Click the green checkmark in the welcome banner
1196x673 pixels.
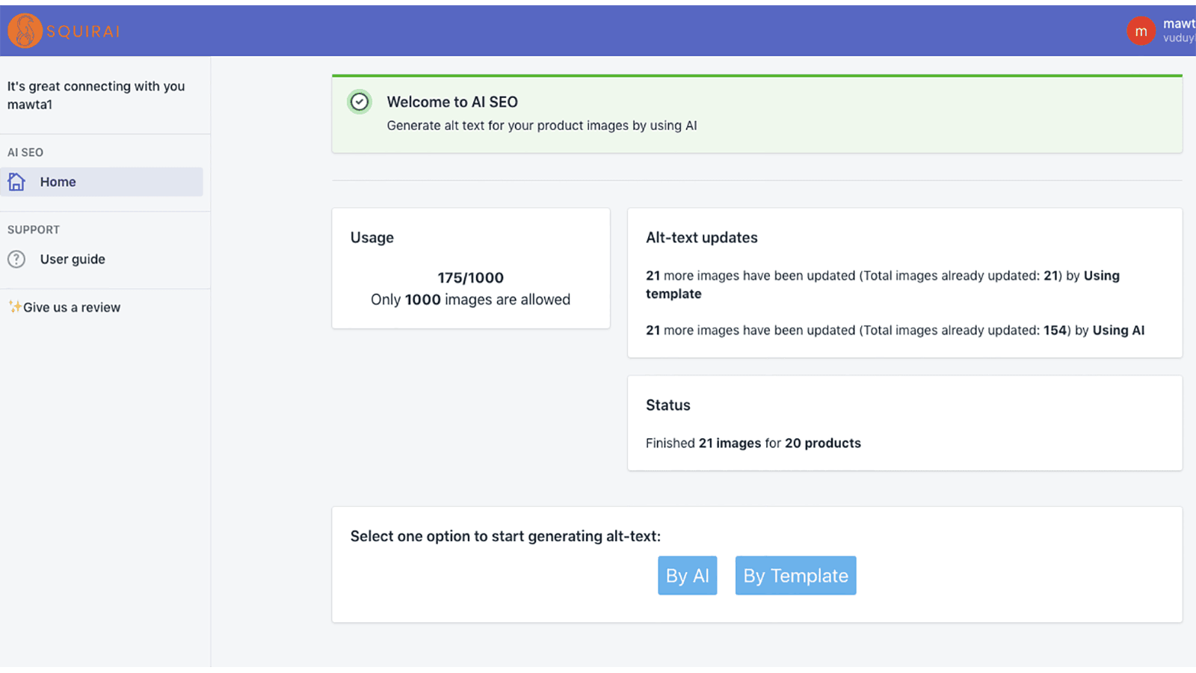pos(360,102)
